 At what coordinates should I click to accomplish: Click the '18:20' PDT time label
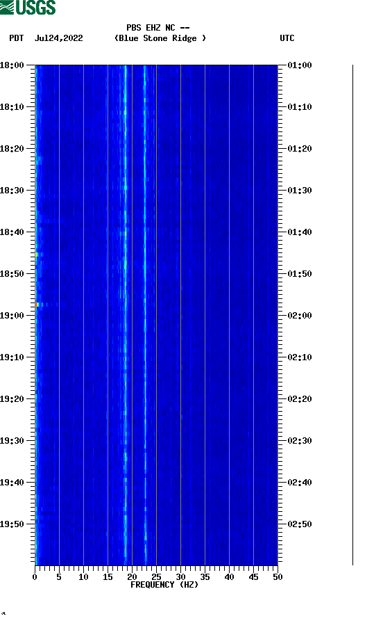[x=12, y=149]
